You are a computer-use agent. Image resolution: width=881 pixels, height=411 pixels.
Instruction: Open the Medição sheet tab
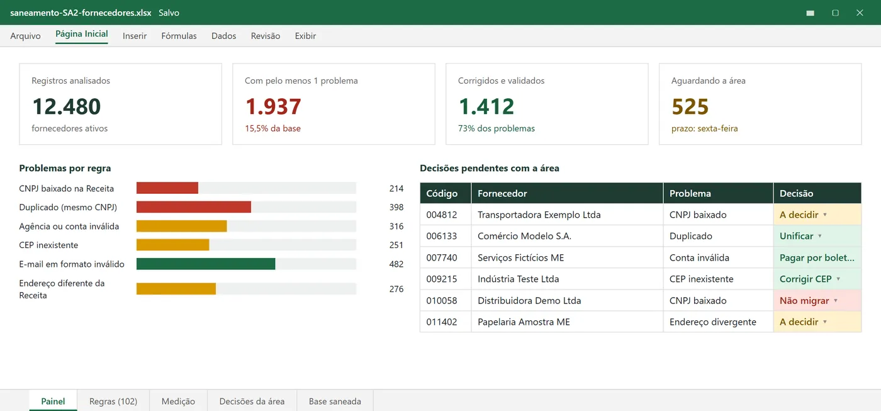178,401
